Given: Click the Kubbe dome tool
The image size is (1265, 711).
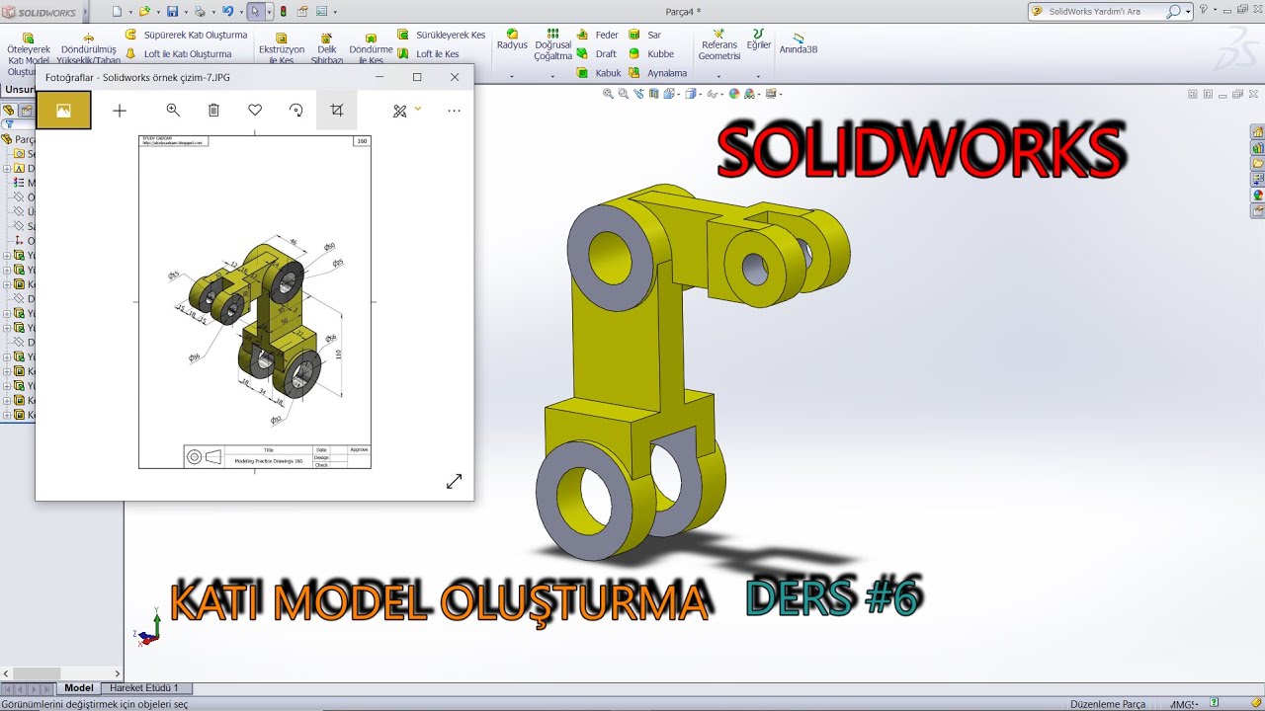Looking at the screenshot, I should pos(651,54).
